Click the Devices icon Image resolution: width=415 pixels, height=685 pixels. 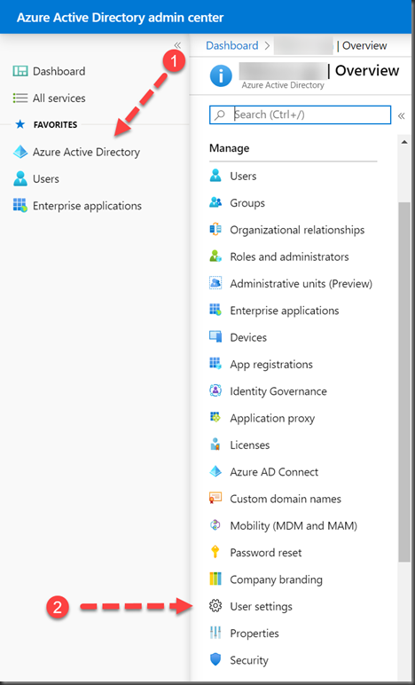[x=215, y=337]
